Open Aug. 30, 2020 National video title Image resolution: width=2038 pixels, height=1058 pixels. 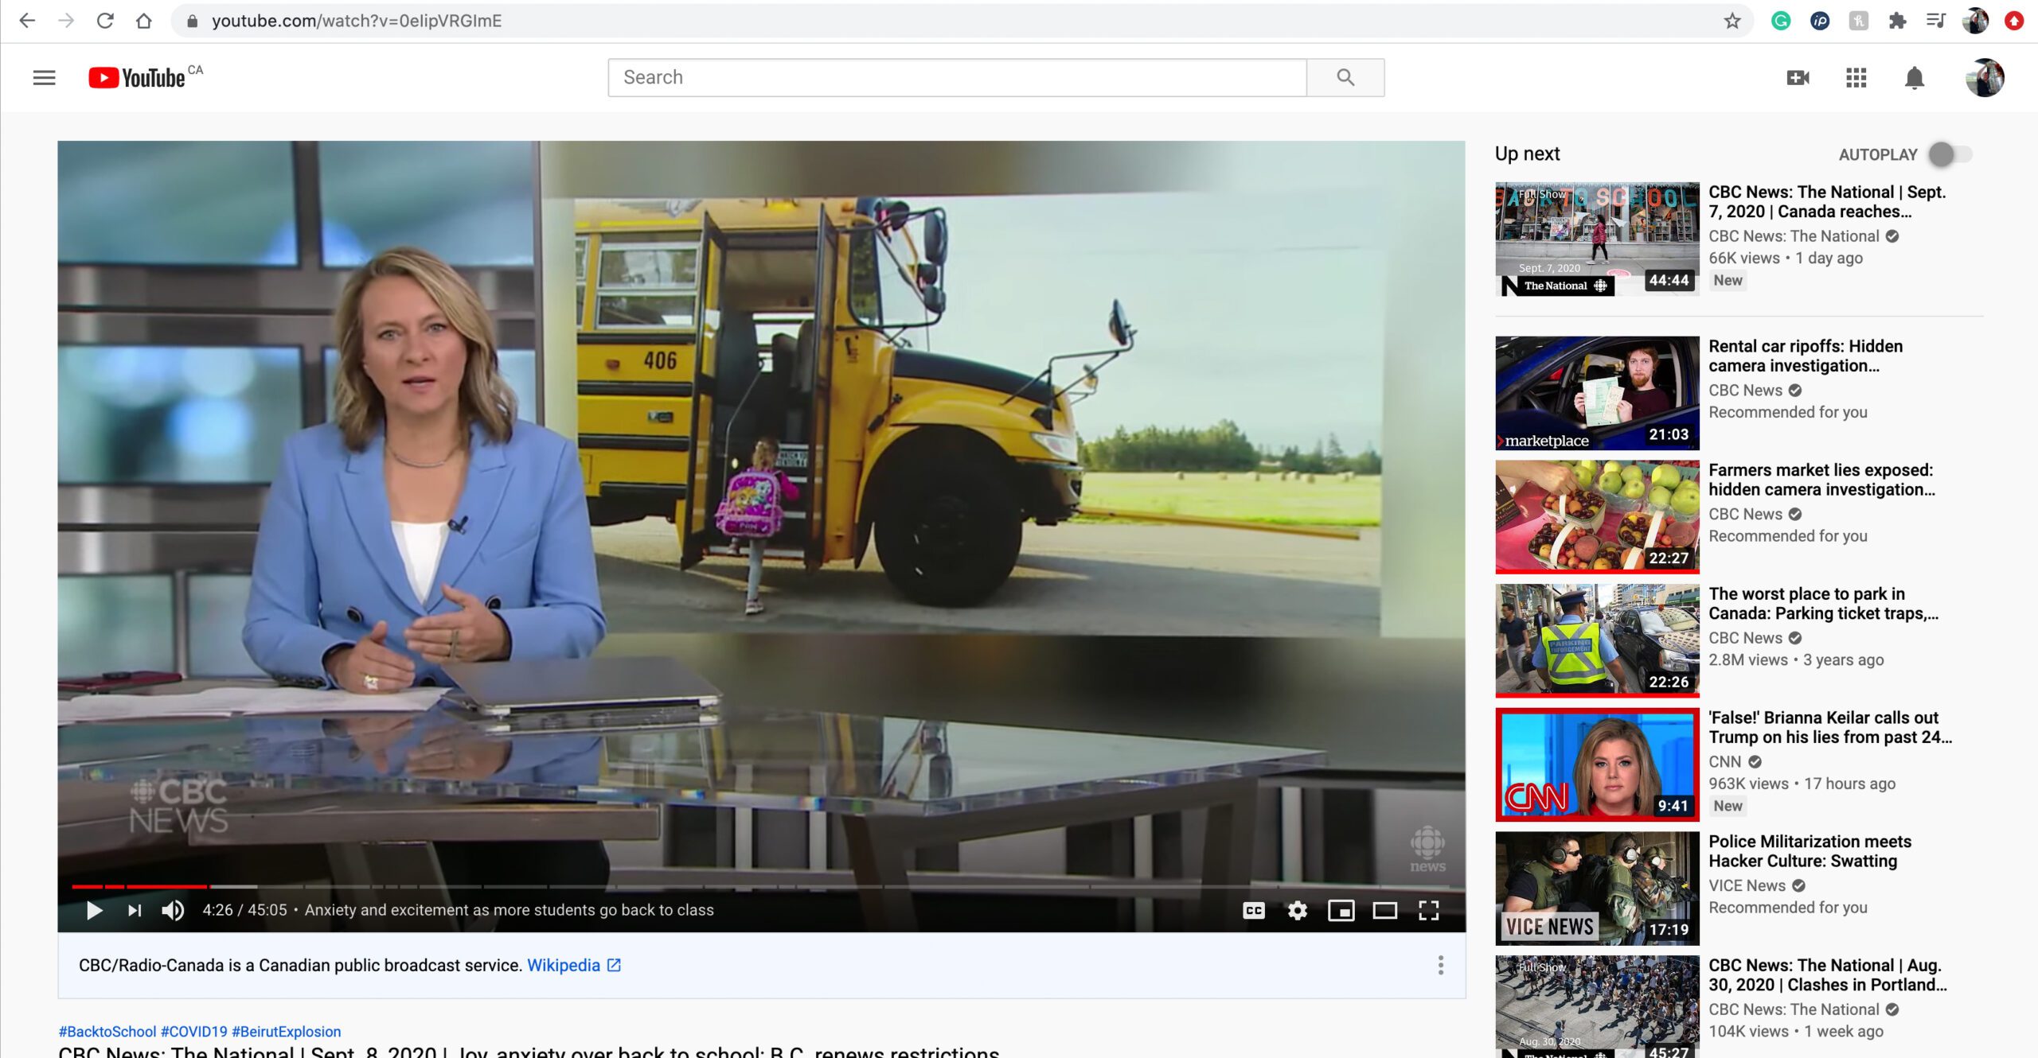pyautogui.click(x=1828, y=974)
